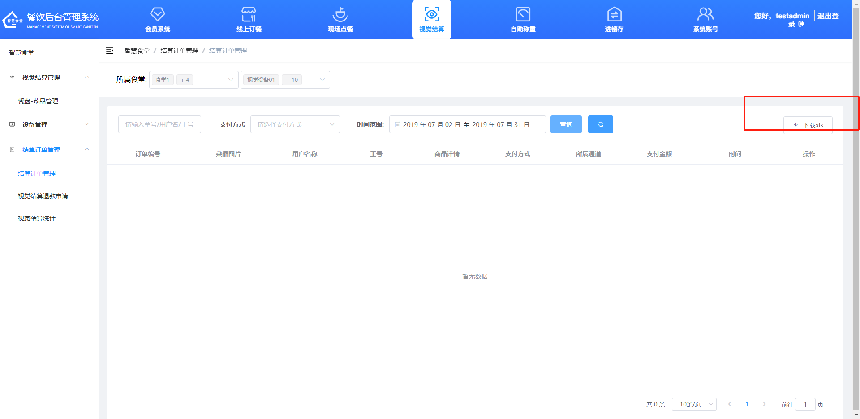Image resolution: width=860 pixels, height=419 pixels.
Task: Click the 时间范围 date range field
Action: click(466, 124)
